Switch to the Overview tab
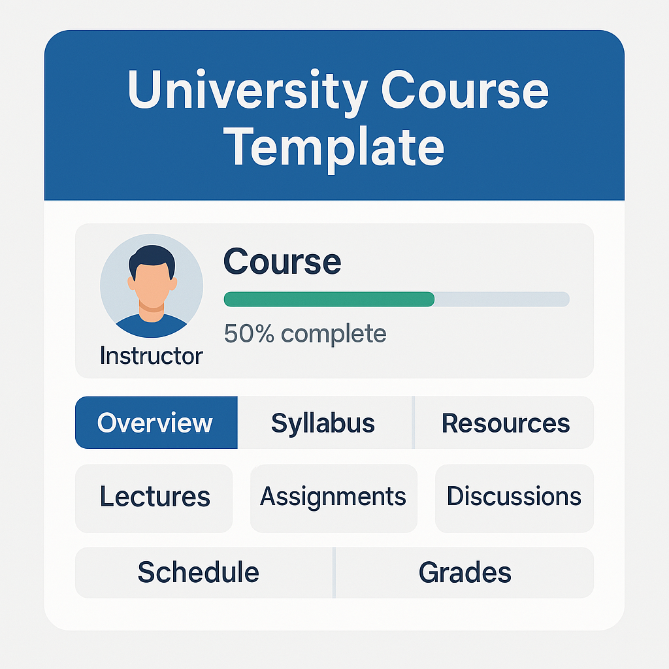Screen dimensions: 669x669 click(x=155, y=423)
